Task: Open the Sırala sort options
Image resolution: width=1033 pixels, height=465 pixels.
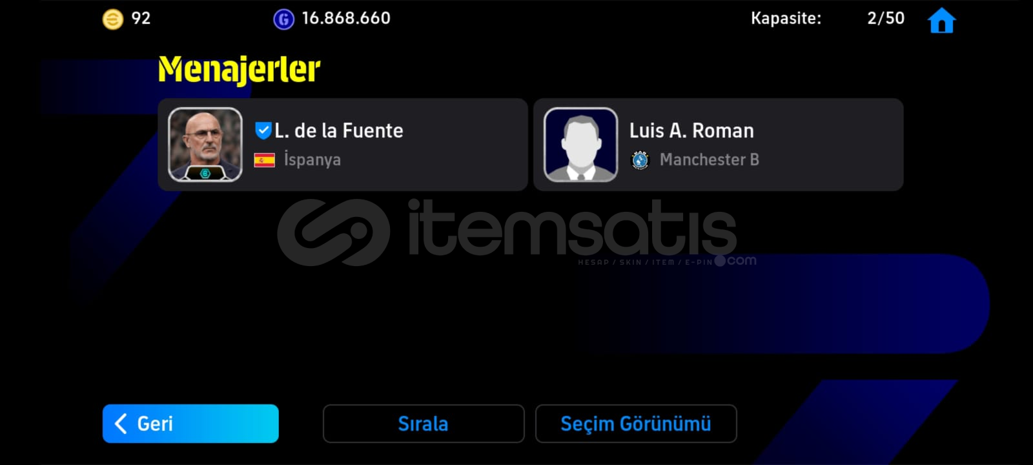Action: [424, 424]
